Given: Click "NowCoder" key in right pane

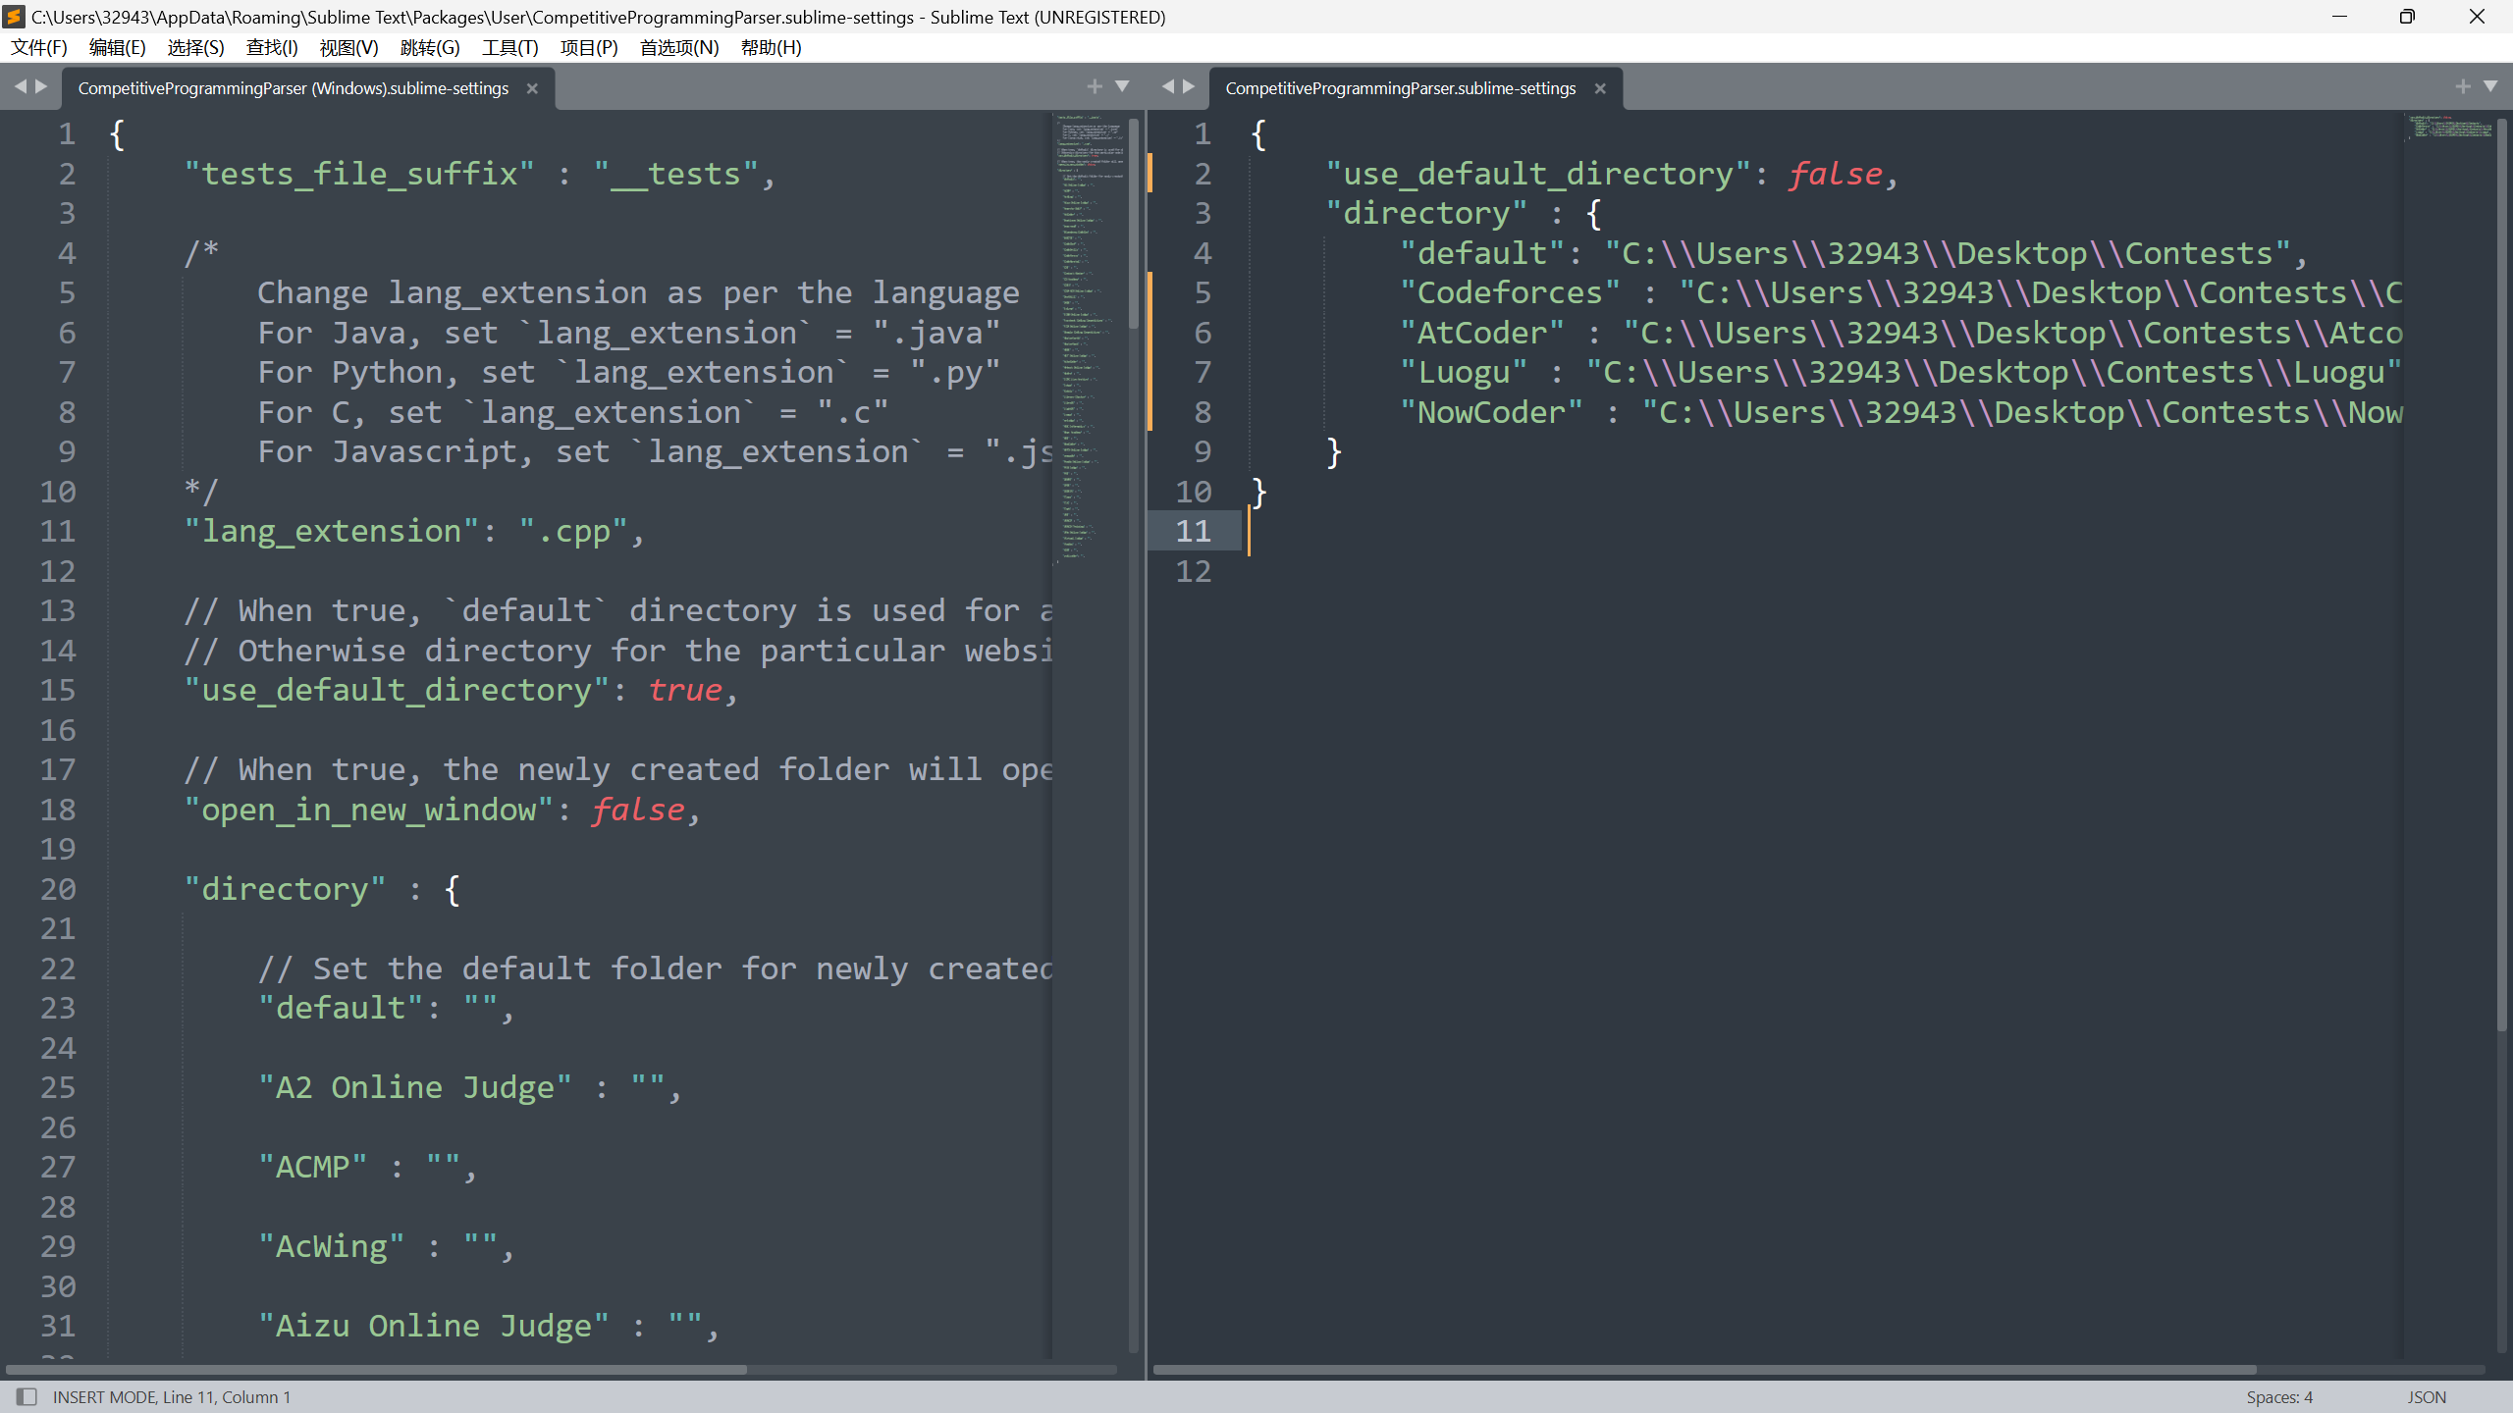Looking at the screenshot, I should pos(1491,412).
